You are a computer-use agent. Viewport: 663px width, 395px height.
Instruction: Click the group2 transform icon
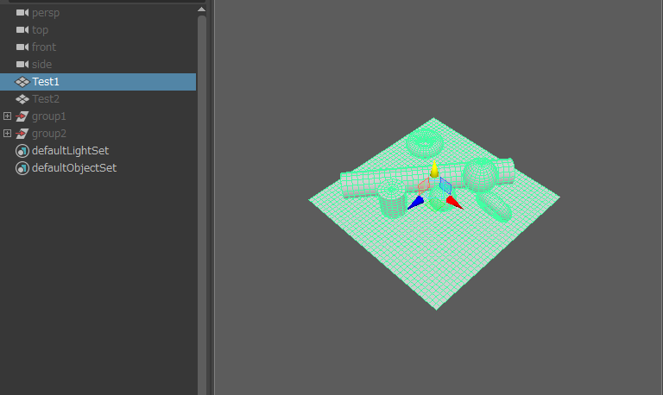[x=22, y=134]
